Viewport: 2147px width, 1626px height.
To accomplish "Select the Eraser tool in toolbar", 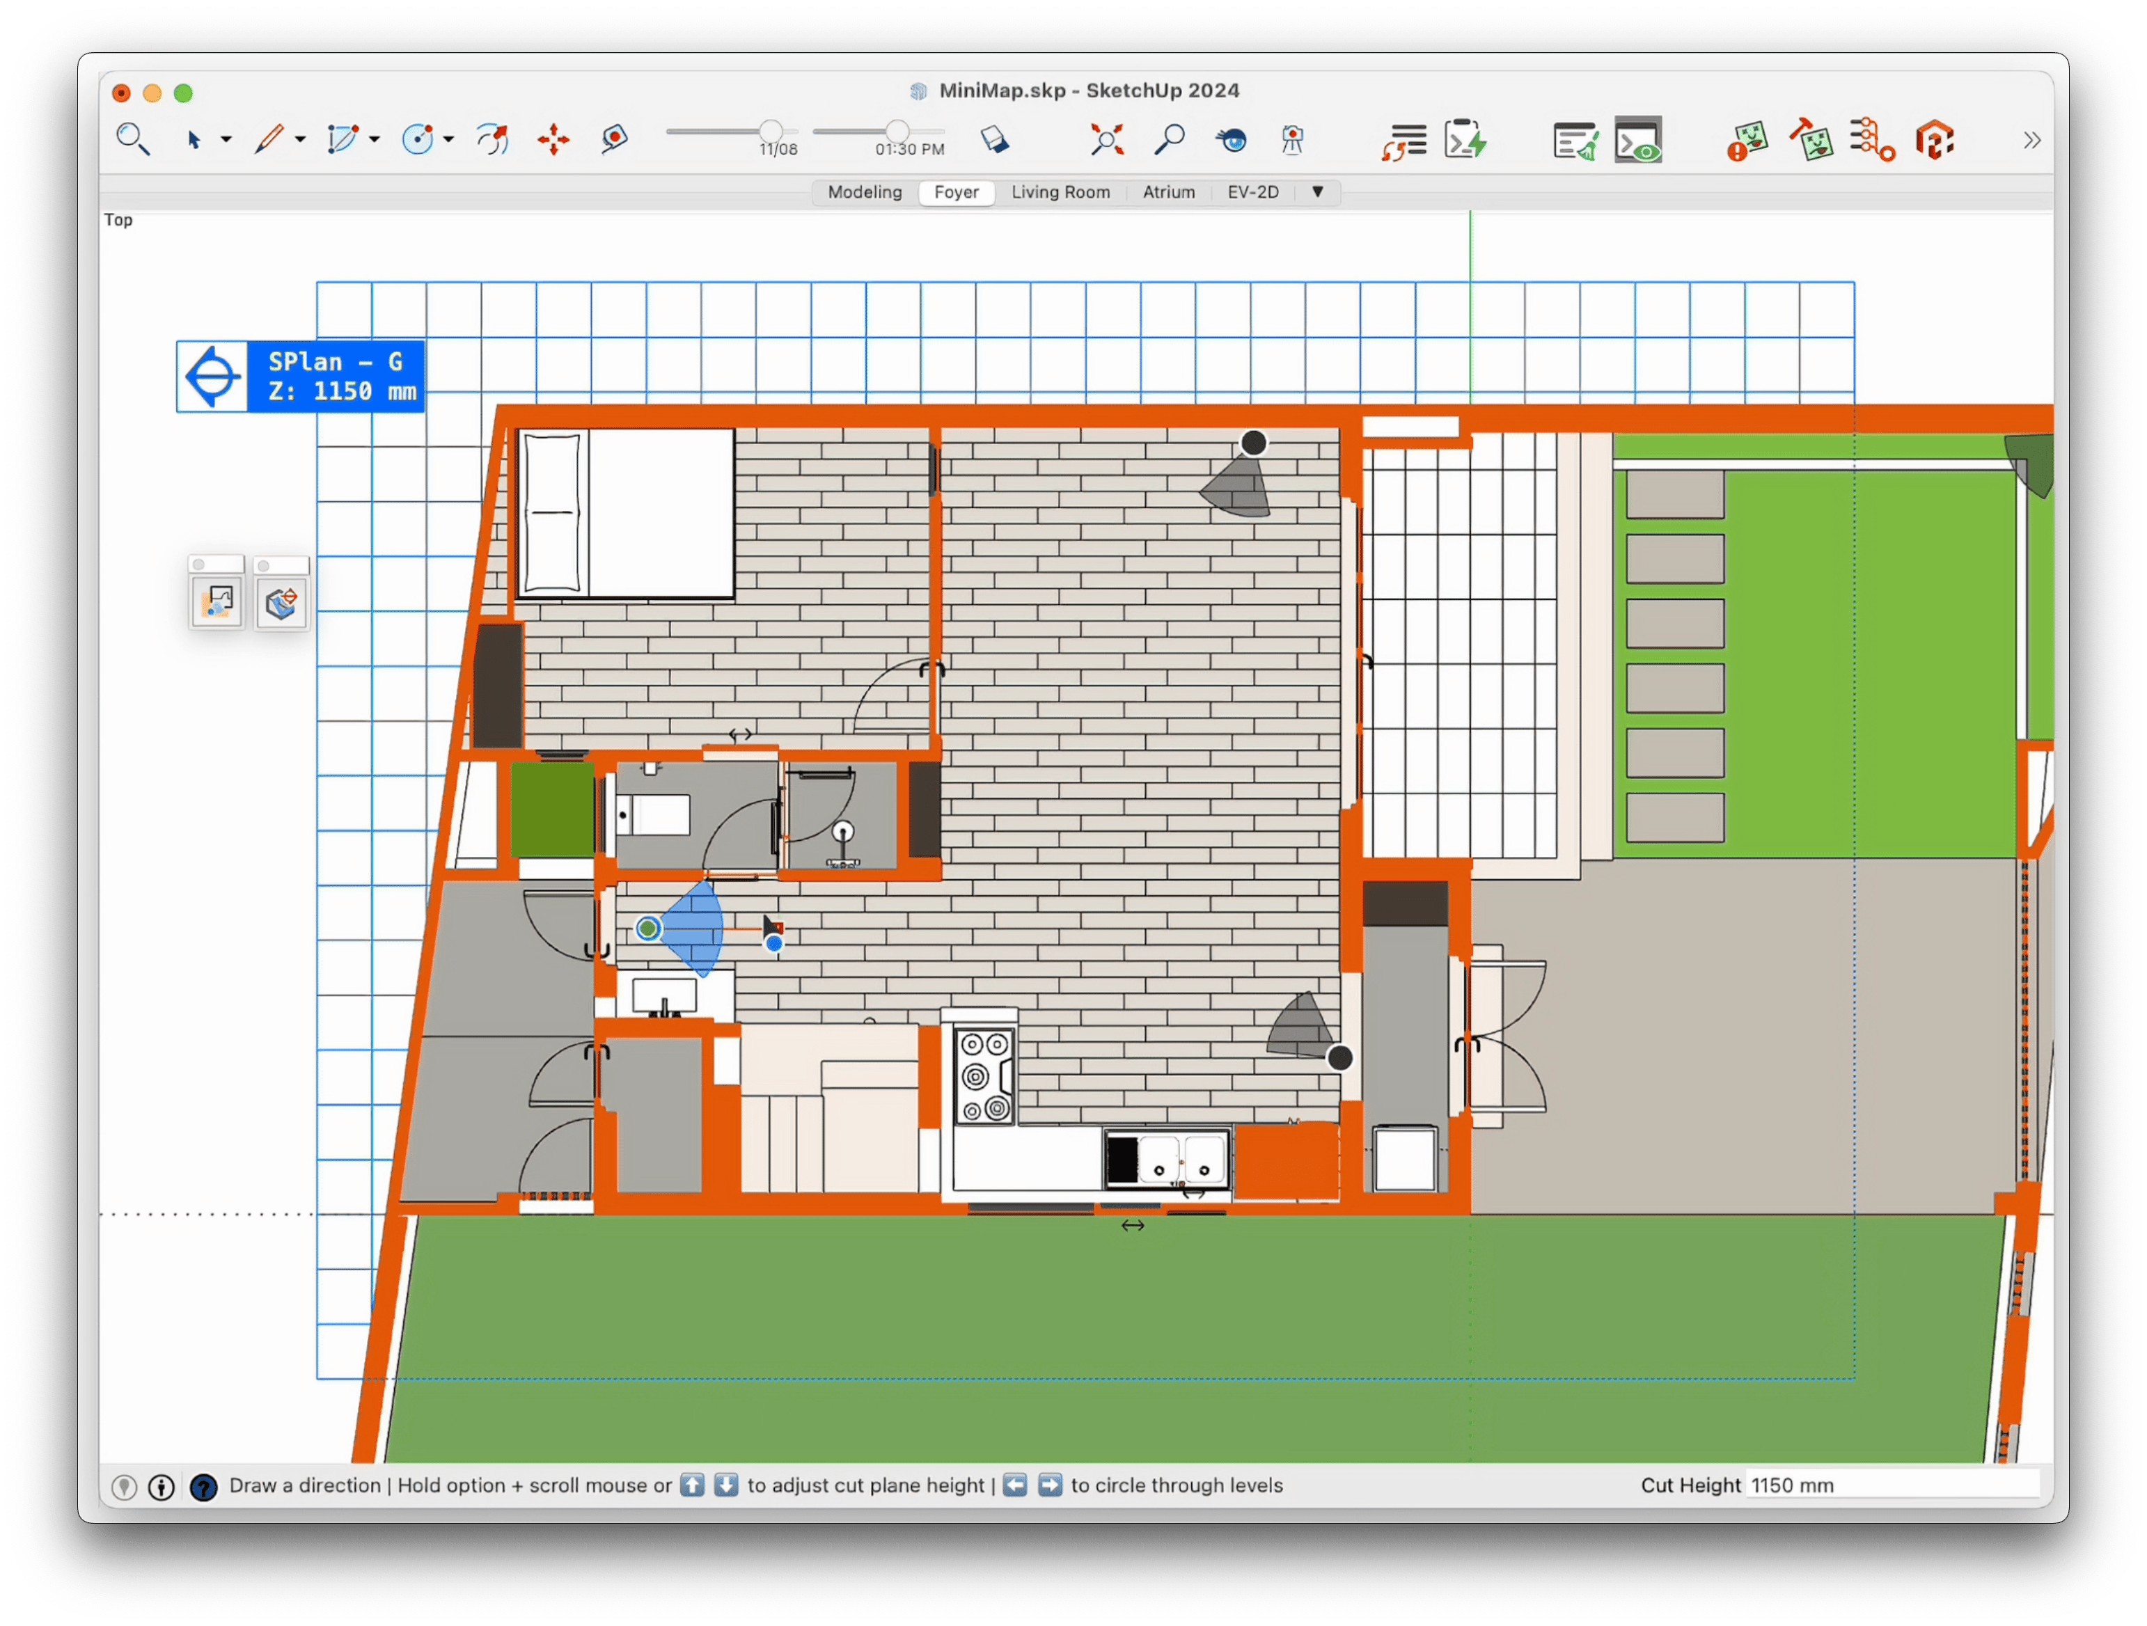I will (x=994, y=140).
